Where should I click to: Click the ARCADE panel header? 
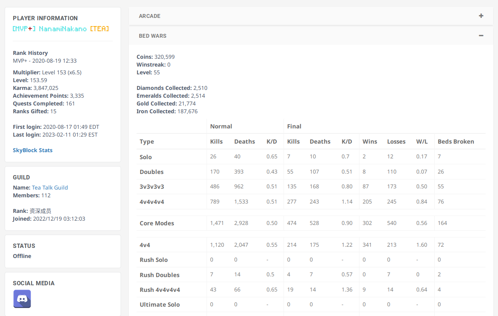click(x=150, y=16)
